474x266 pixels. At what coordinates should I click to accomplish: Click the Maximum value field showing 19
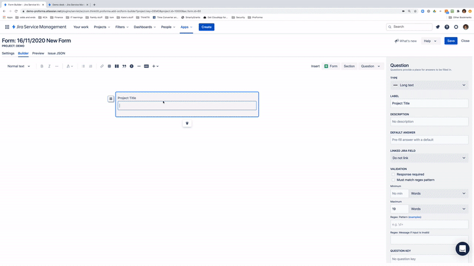tap(399, 209)
